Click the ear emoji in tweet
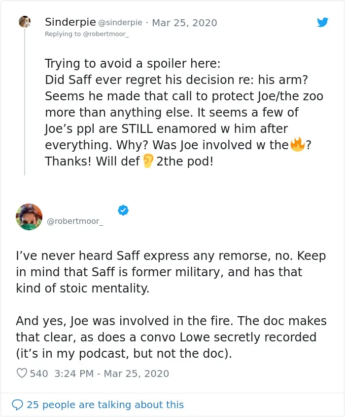 (148, 161)
